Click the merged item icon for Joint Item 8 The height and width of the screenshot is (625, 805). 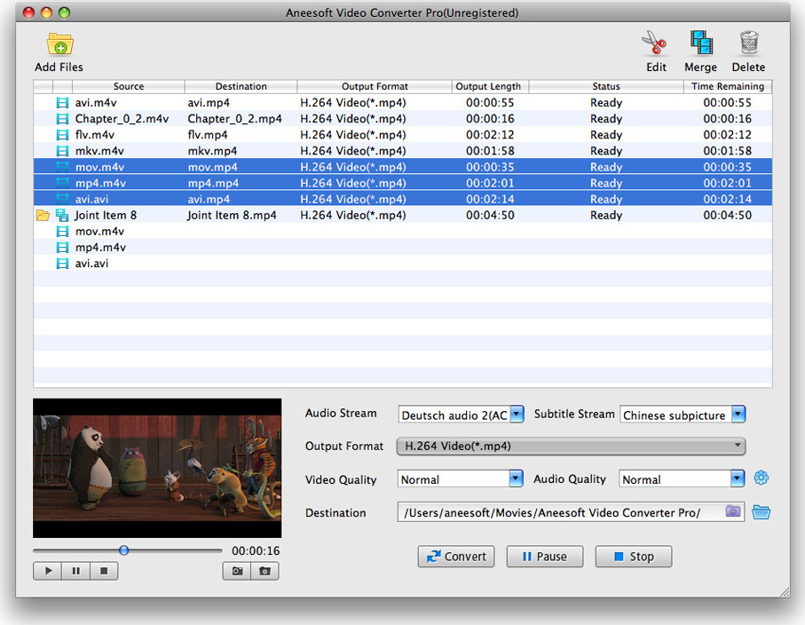tap(62, 215)
